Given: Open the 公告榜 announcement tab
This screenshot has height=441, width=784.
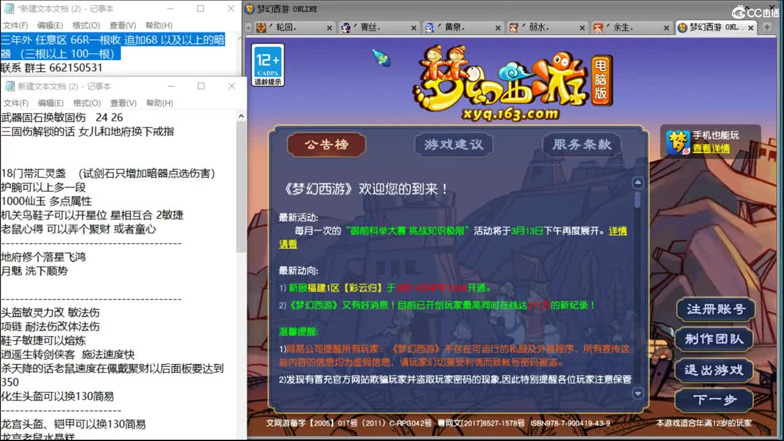Looking at the screenshot, I should [x=326, y=144].
